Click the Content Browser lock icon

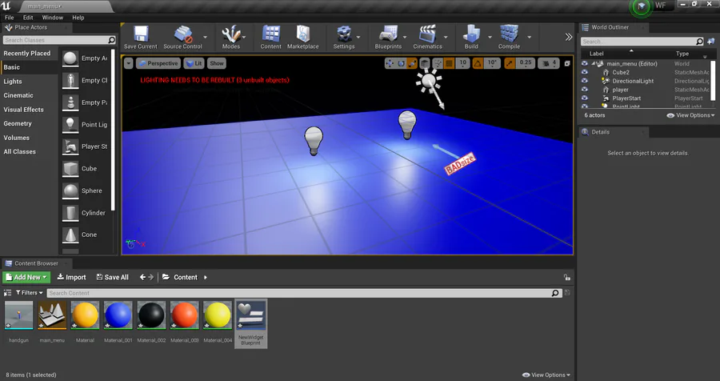pyautogui.click(x=567, y=277)
